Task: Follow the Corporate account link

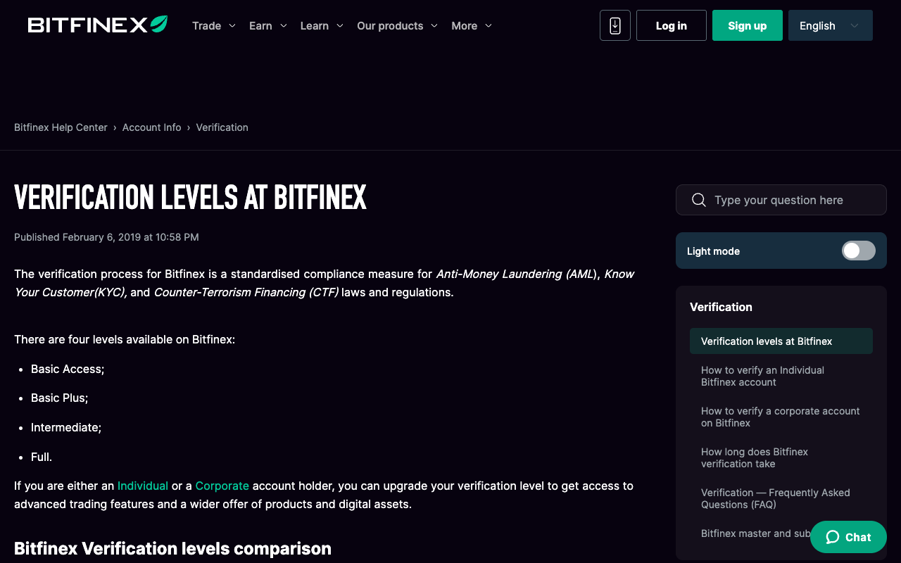Action: [x=222, y=486]
